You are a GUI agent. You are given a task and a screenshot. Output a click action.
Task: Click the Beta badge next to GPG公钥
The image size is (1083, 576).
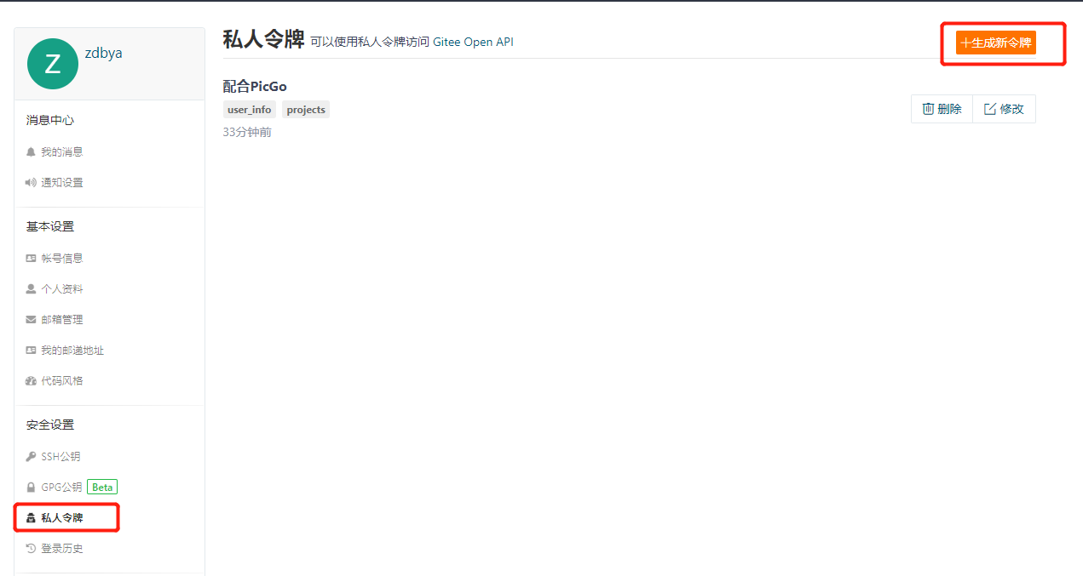point(102,487)
